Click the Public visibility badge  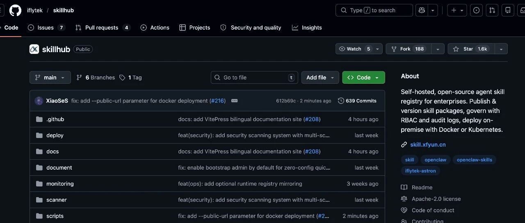pyautogui.click(x=83, y=49)
